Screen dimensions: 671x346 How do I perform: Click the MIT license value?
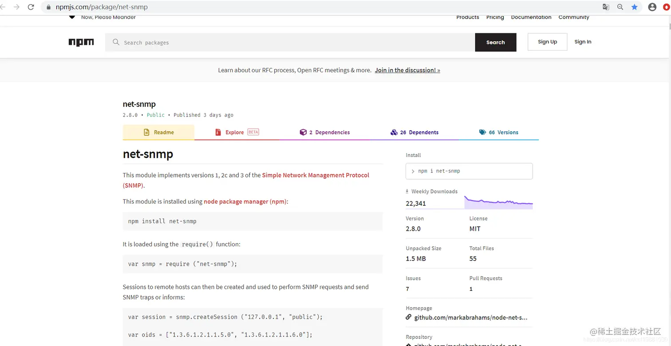pos(475,229)
